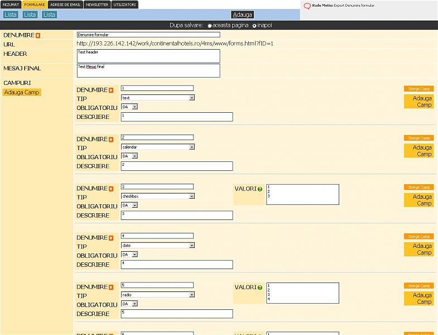This screenshot has width=438, height=335.
Task: Click the green help icon beside VALORI for the checkbox field
Action: [260, 189]
